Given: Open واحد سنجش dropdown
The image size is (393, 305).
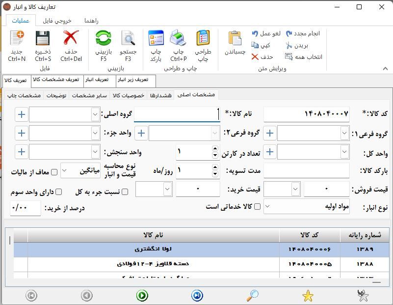Looking at the screenshot, I should 95,152.
